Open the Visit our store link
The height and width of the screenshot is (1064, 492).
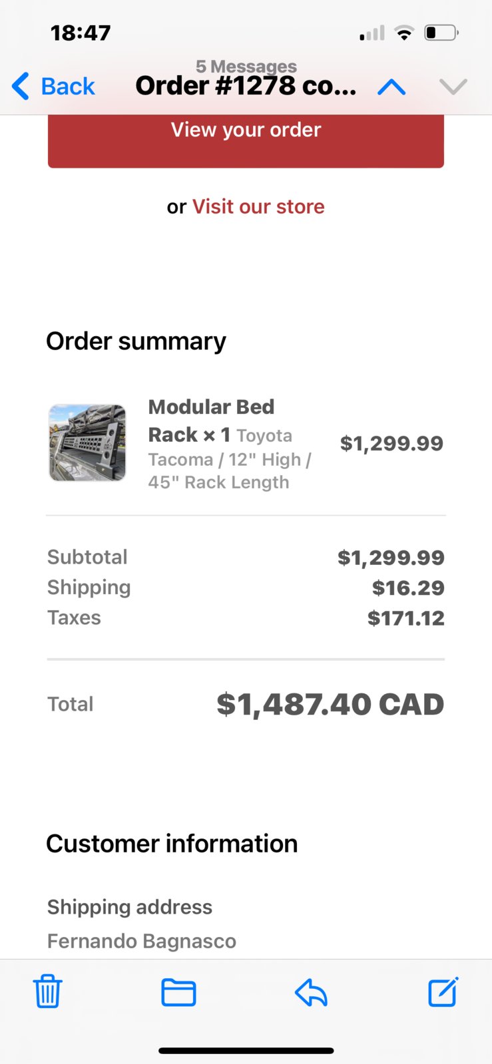pos(258,206)
